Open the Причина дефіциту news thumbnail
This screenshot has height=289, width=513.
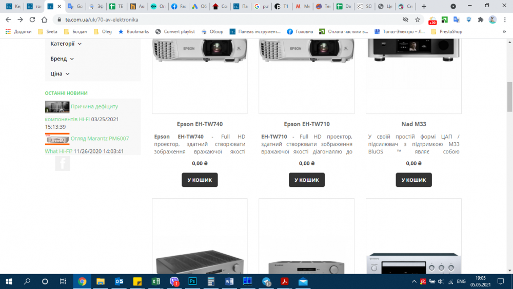(x=57, y=107)
